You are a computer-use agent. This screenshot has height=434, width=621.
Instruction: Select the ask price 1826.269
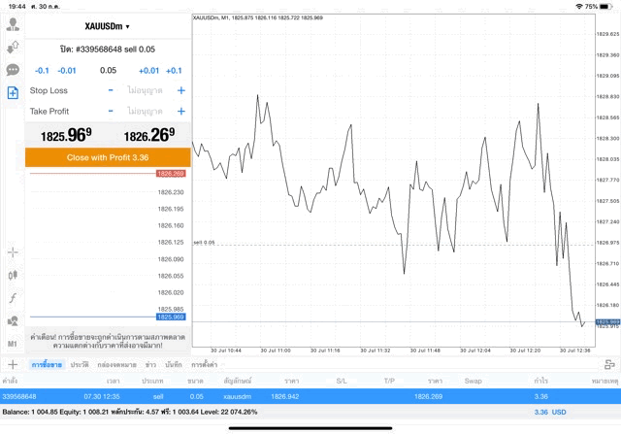pos(149,135)
